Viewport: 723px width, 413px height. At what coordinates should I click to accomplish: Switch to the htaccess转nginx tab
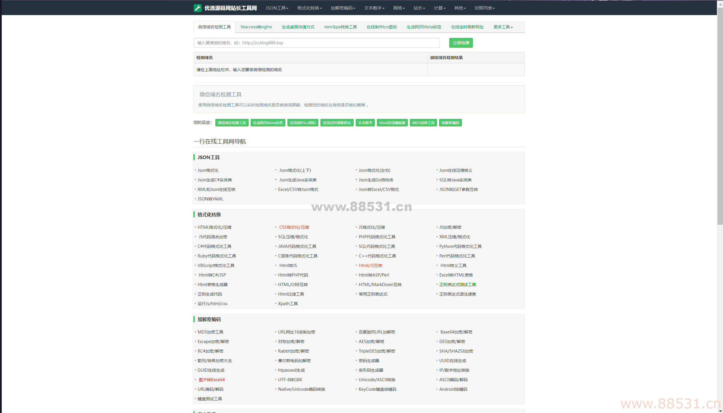coord(256,27)
